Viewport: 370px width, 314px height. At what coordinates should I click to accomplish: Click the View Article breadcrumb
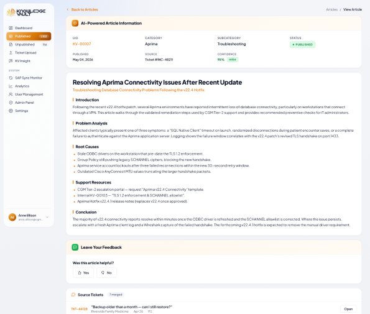click(x=353, y=10)
